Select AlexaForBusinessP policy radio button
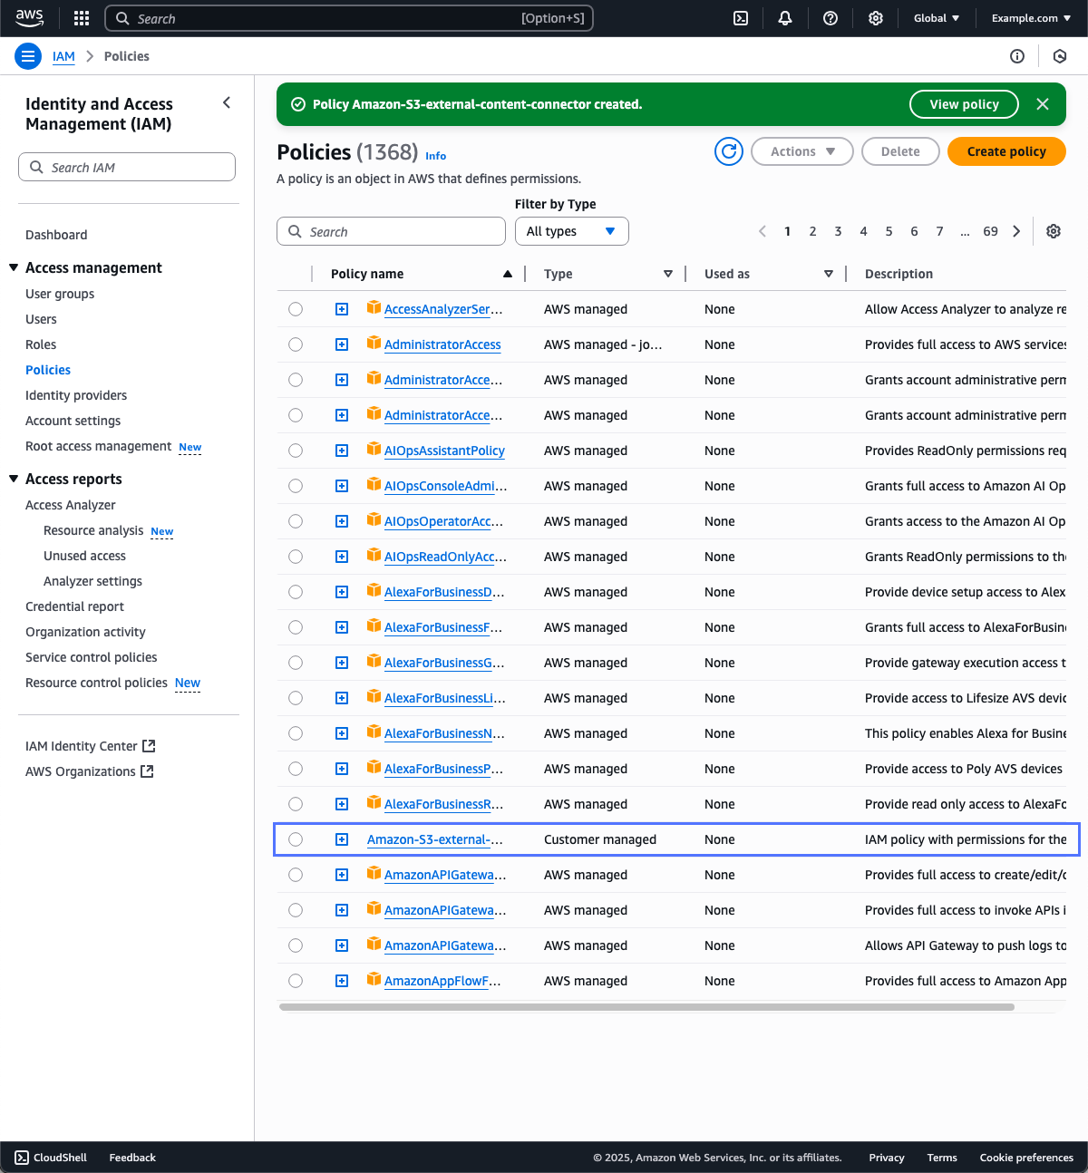Image resolution: width=1088 pixels, height=1173 pixels. tap(296, 769)
